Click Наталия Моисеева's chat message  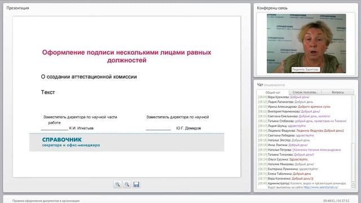pos(286,164)
